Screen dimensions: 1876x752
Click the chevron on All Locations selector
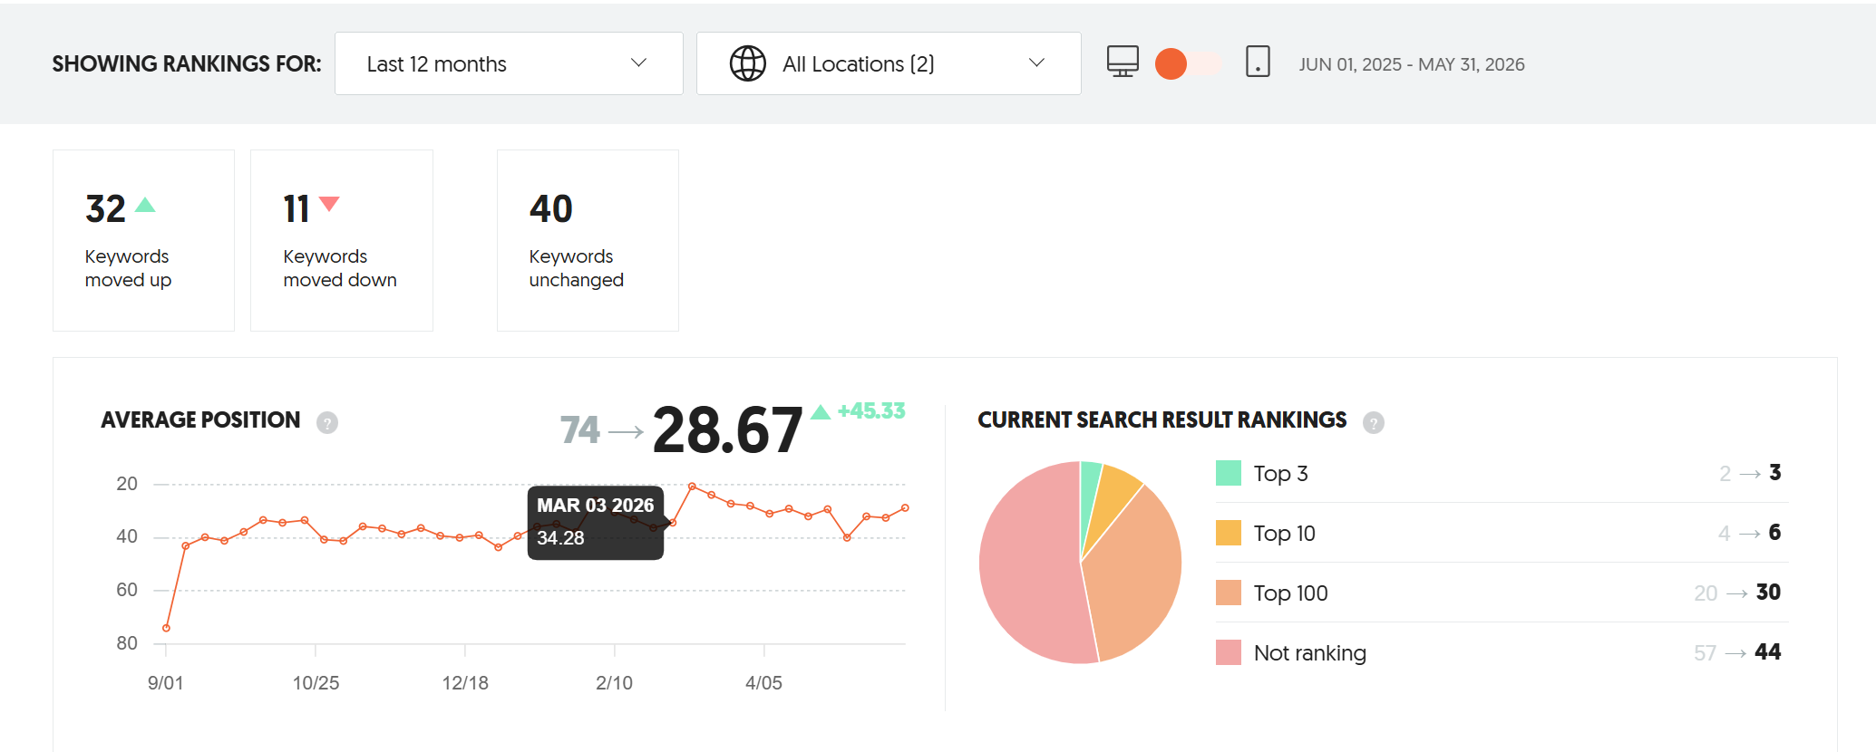1036,63
